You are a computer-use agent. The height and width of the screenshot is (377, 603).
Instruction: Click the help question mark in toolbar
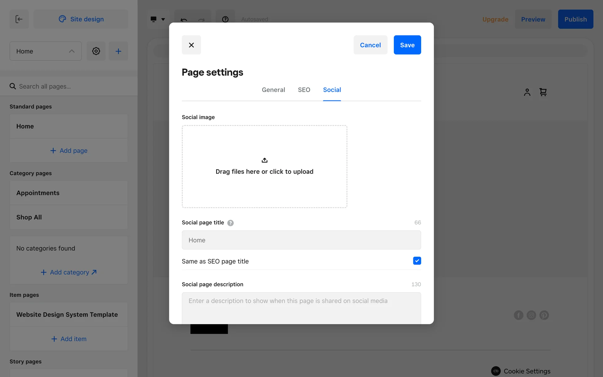click(x=225, y=19)
